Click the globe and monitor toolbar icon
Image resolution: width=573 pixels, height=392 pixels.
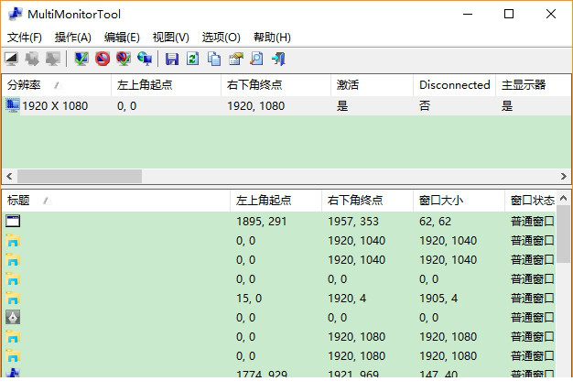(145, 59)
